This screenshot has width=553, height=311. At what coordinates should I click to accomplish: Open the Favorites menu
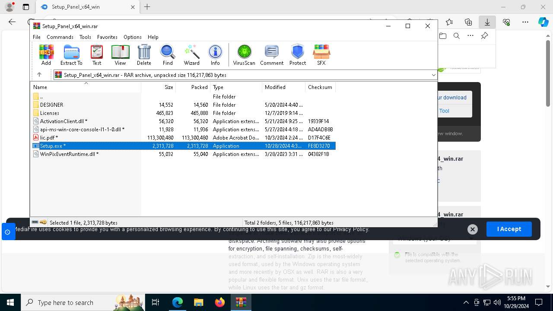(107, 37)
